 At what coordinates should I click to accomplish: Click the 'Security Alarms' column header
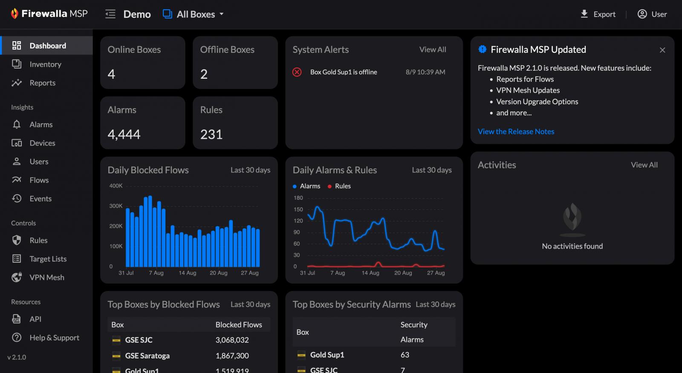(x=414, y=332)
